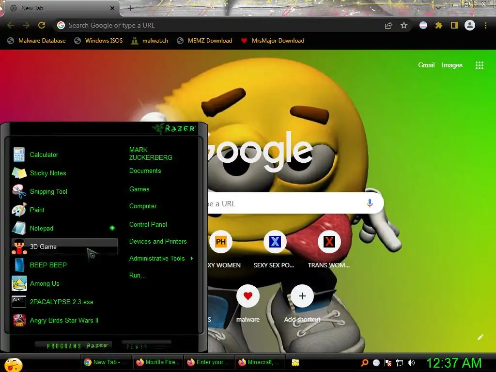Open the network tray icon
Image resolution: width=496 pixels, height=372 pixels.
[400, 363]
